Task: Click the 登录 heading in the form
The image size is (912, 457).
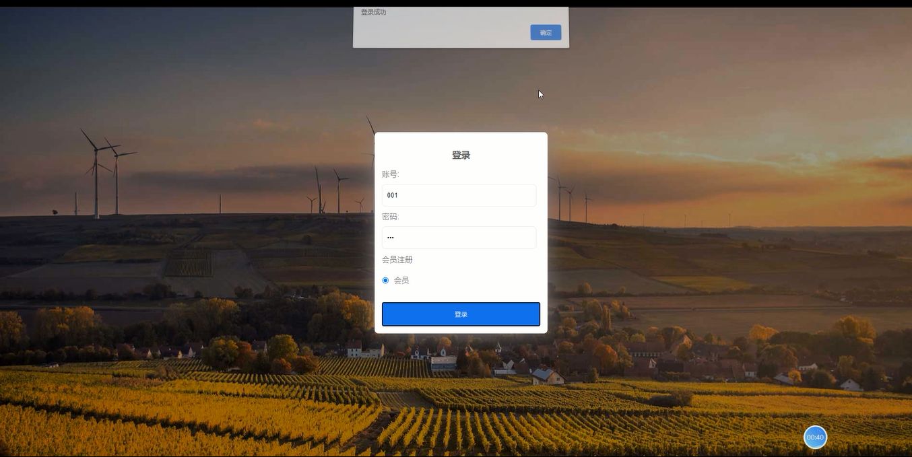Action: pos(461,155)
